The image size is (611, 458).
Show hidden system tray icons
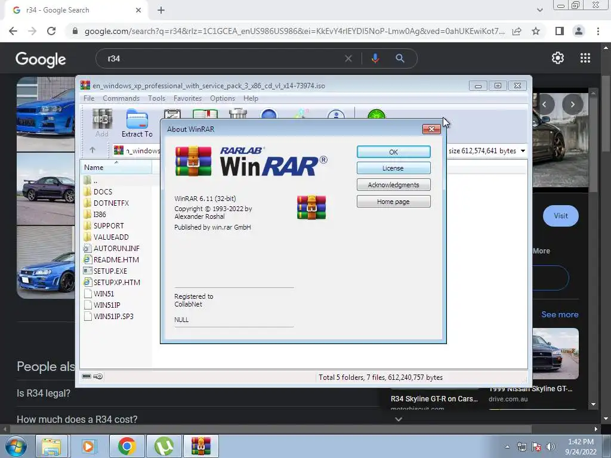pyautogui.click(x=507, y=447)
